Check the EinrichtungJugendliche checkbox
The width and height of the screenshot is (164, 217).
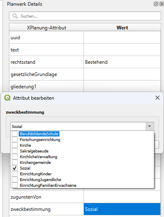15,180
